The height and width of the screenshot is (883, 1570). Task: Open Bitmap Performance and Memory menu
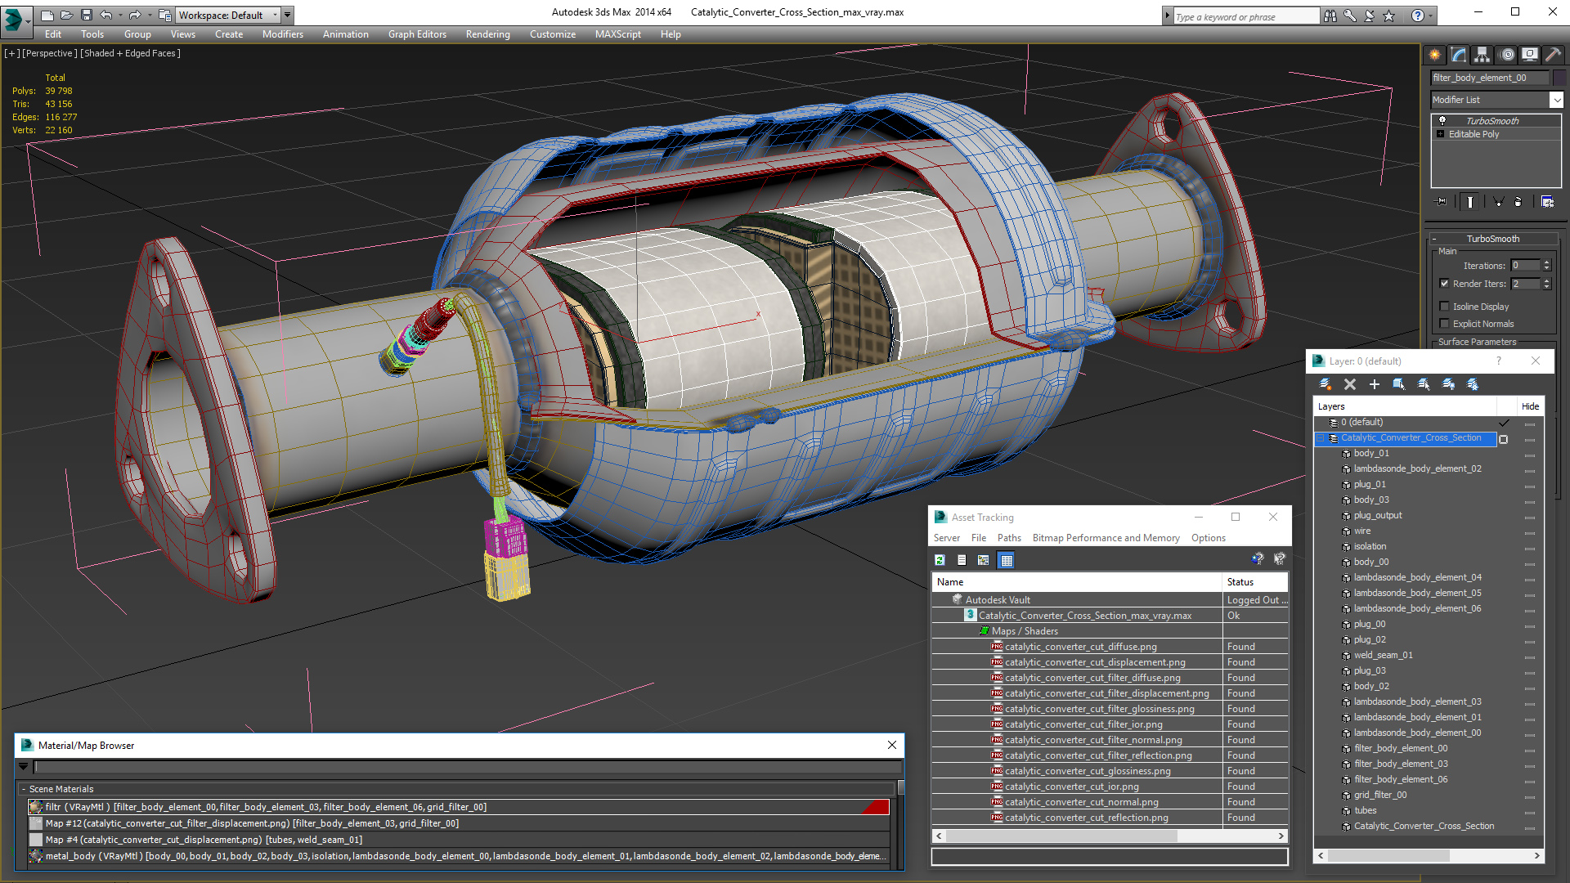coord(1106,538)
